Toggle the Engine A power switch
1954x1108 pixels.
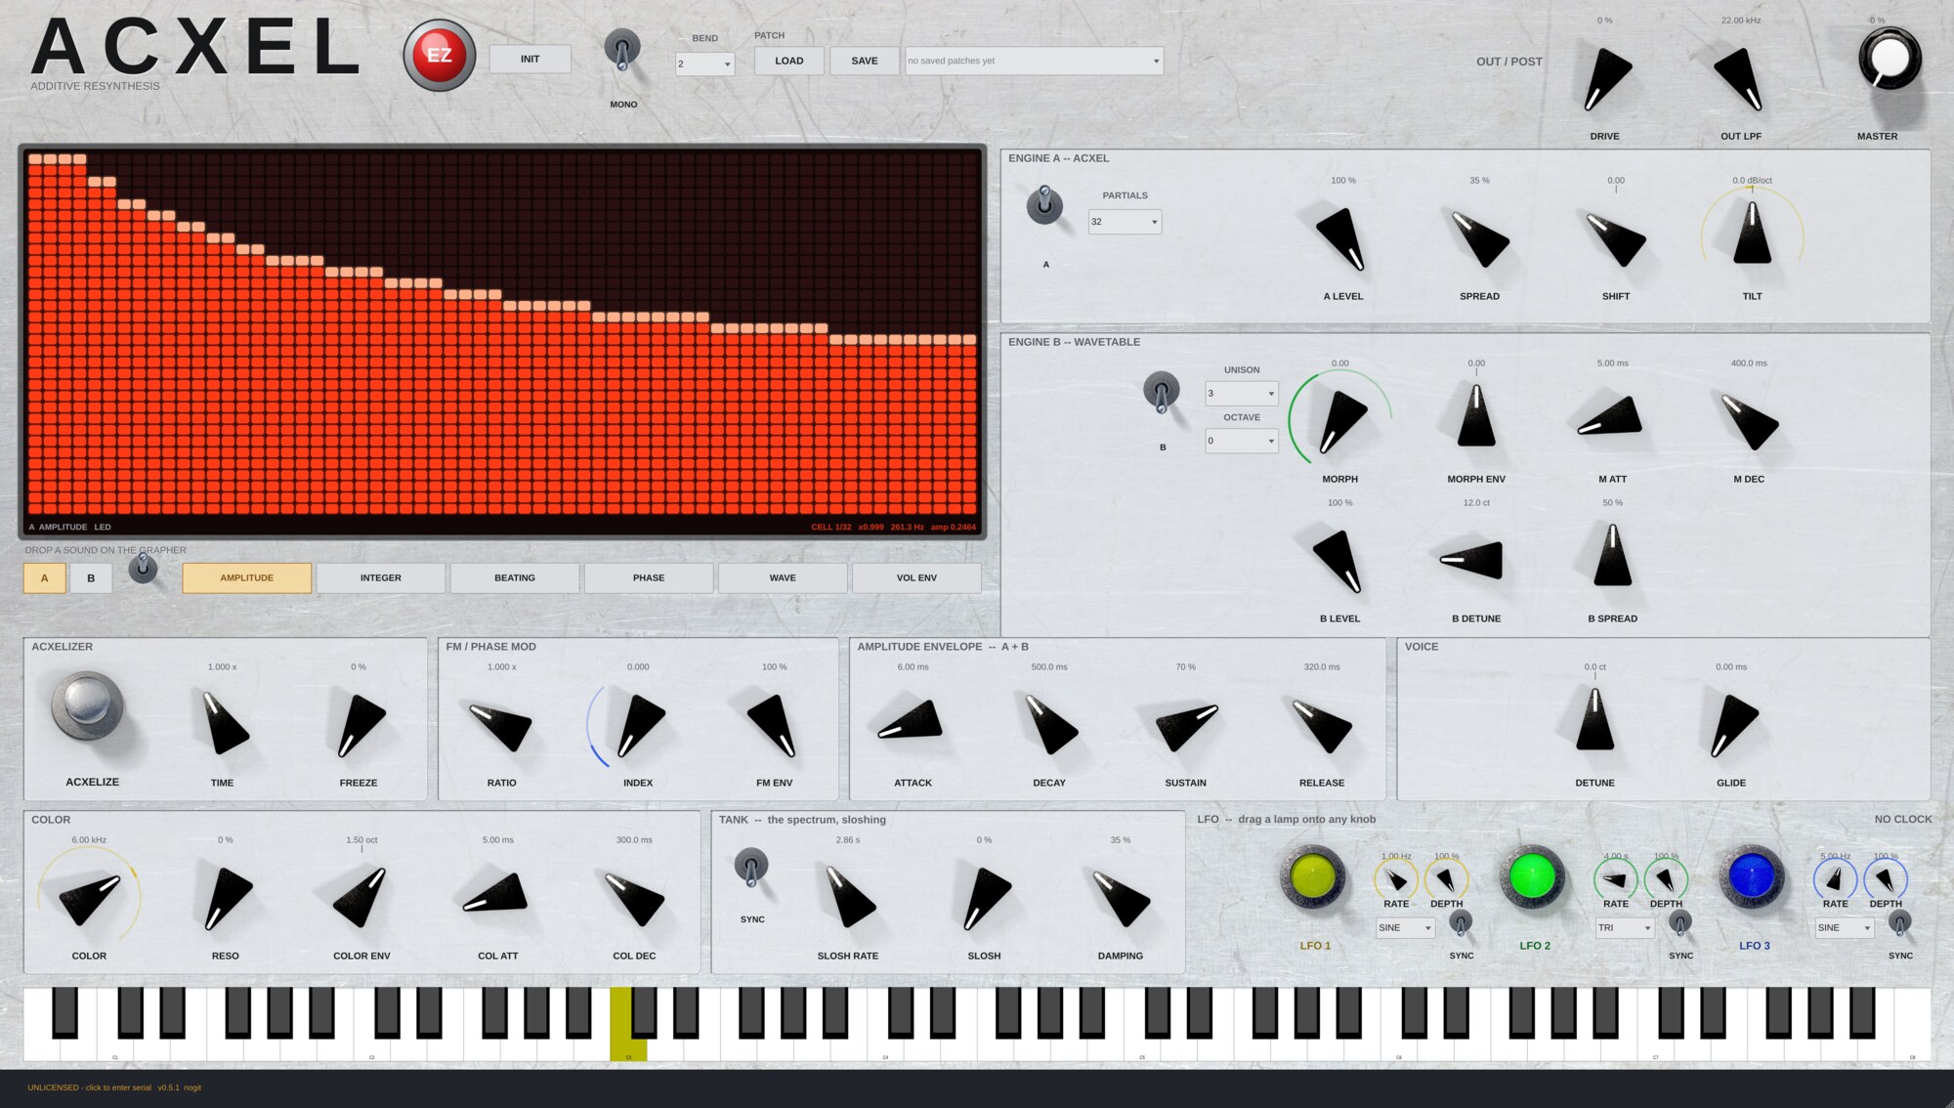1044,204
